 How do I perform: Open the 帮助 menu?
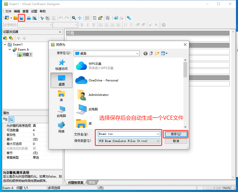[x=43, y=11]
